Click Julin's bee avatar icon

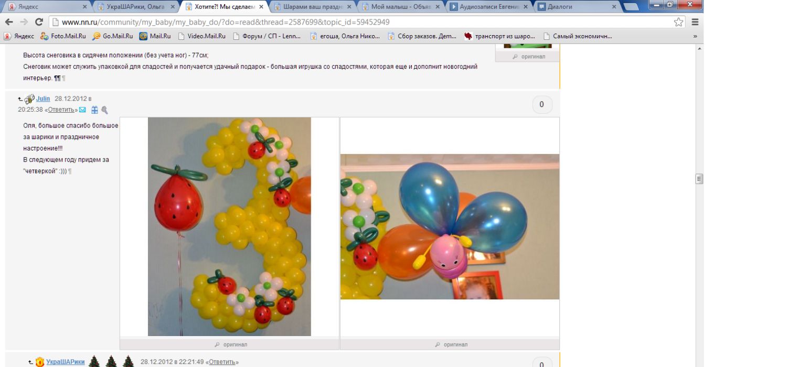(x=29, y=99)
